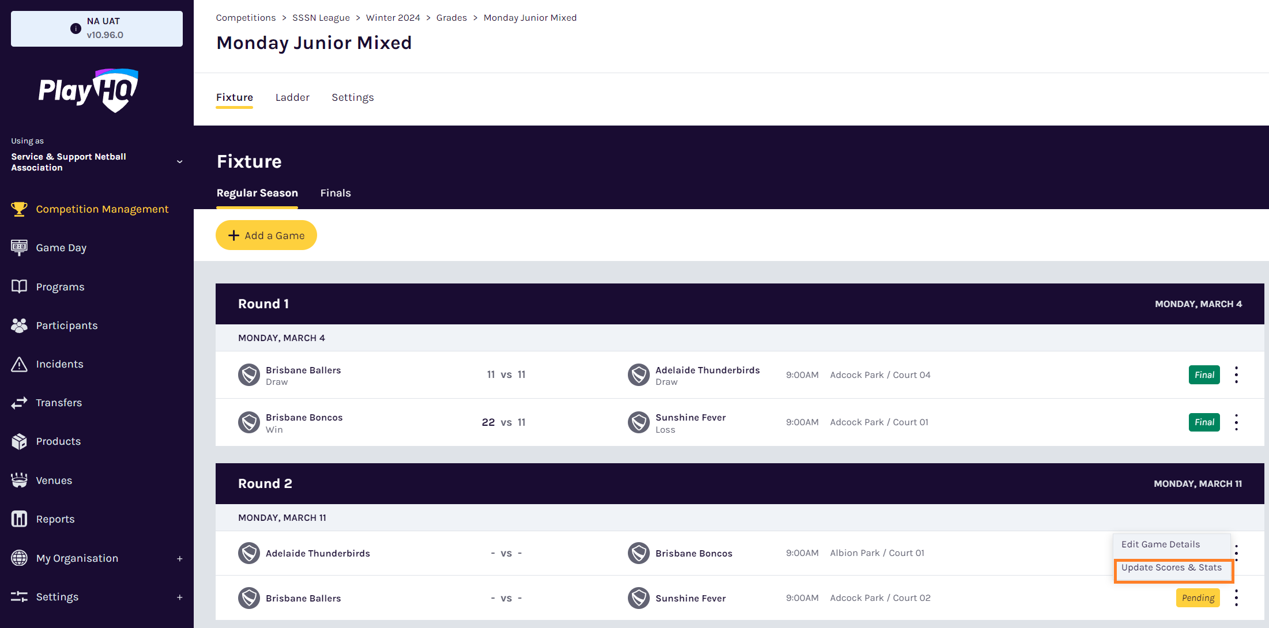The height and width of the screenshot is (628, 1269).
Task: Switch to the Finals tab
Action: pos(336,193)
